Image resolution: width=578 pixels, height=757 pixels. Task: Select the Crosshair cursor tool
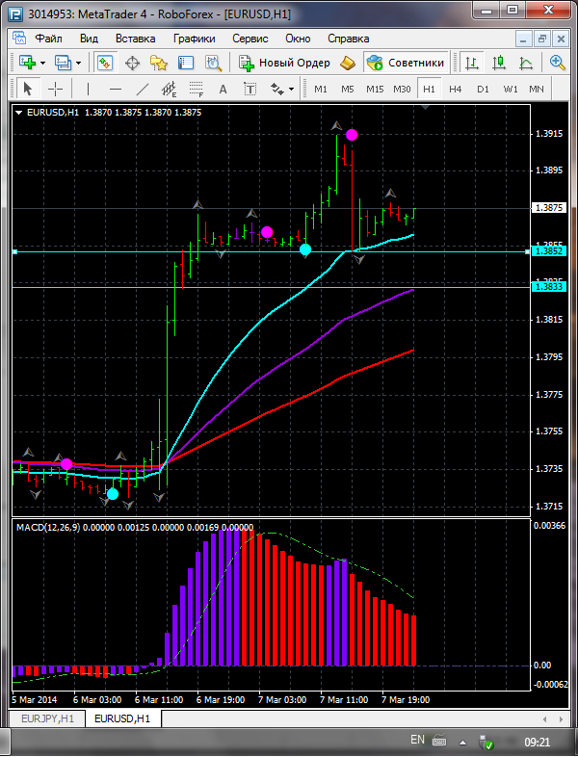coord(56,89)
